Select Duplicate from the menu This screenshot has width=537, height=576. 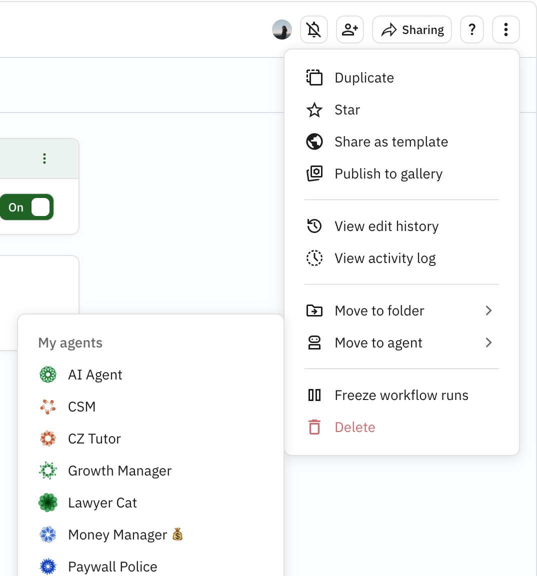[x=364, y=78]
